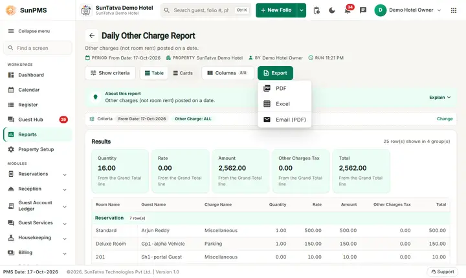Focus the guest search field
Screen dimensions: 466x278
[x=206, y=10]
